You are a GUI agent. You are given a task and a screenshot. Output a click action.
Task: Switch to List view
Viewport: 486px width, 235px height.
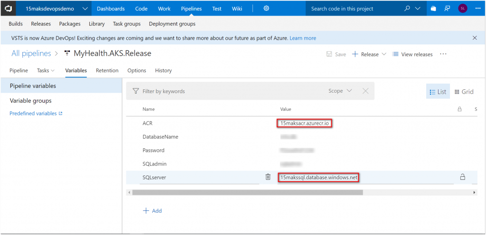(x=438, y=92)
